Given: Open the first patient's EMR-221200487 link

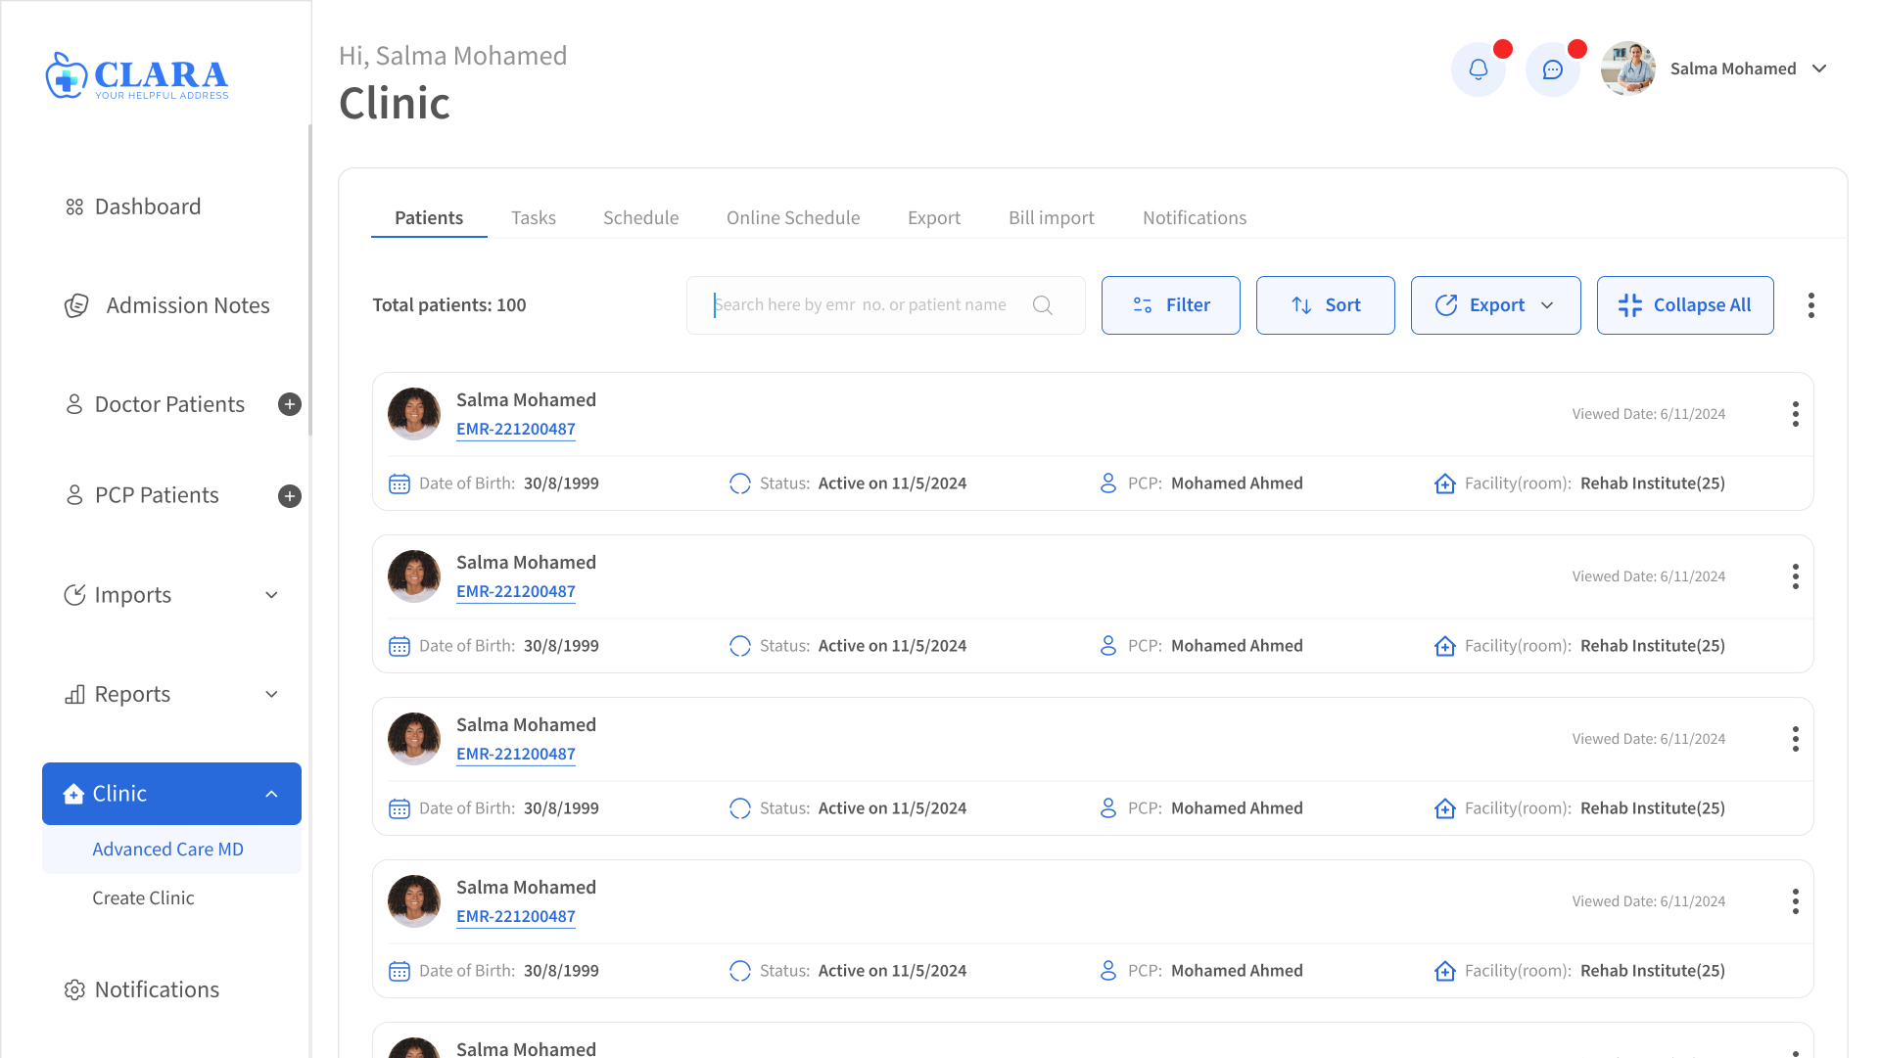Looking at the screenshot, I should pyautogui.click(x=515, y=429).
